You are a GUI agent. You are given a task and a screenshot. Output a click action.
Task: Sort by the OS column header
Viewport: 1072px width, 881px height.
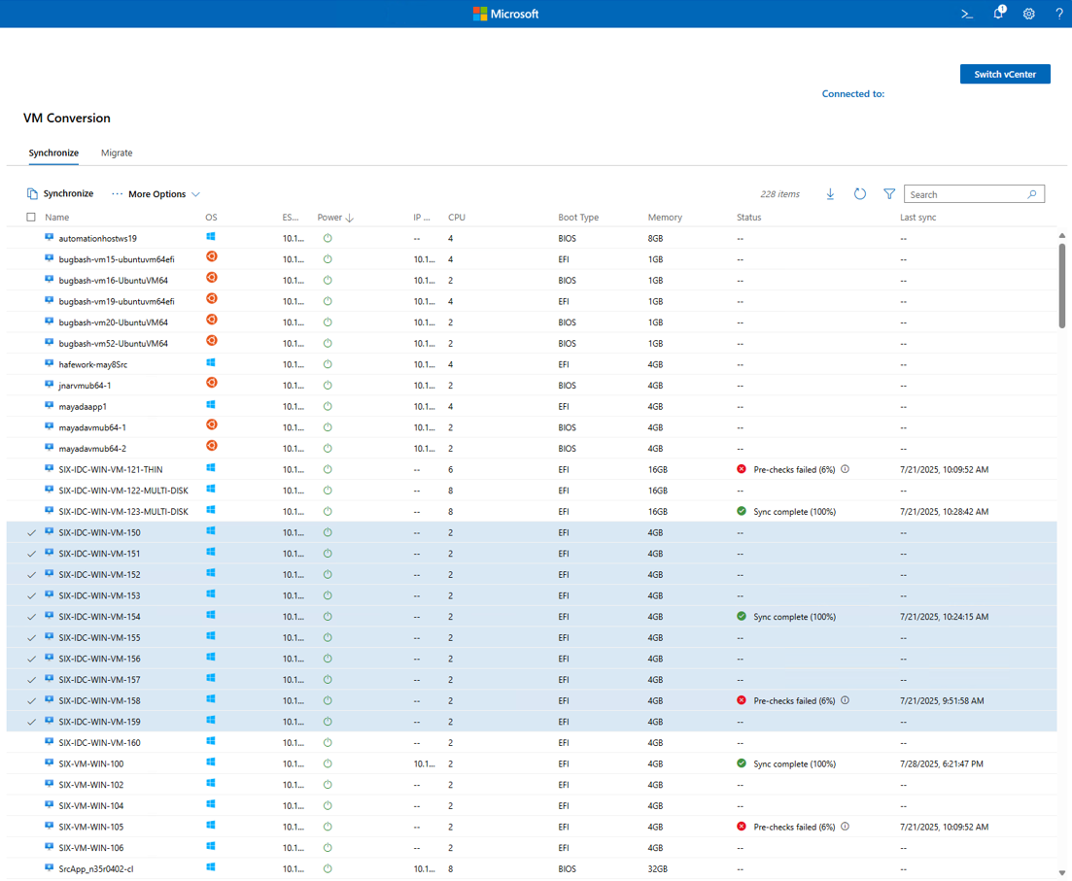coord(211,218)
